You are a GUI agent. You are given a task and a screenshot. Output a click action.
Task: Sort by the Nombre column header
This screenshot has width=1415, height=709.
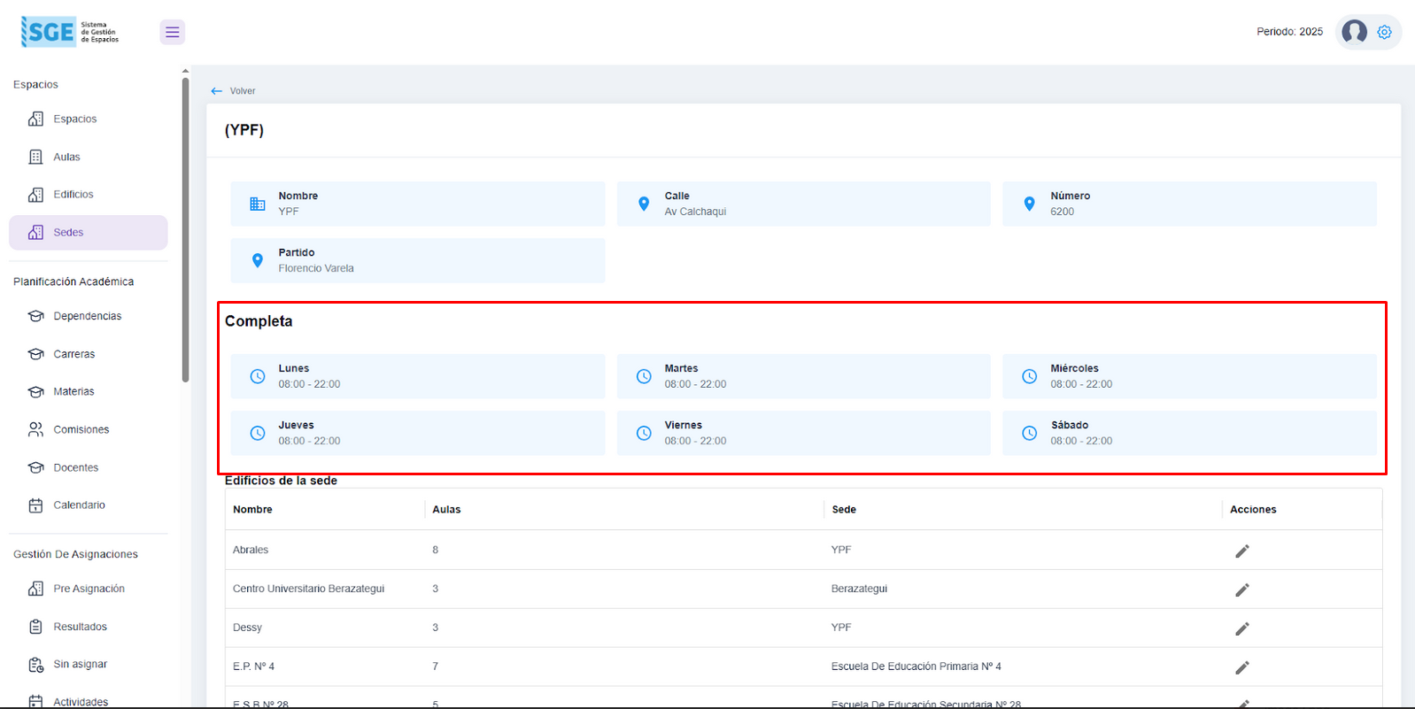[252, 510]
